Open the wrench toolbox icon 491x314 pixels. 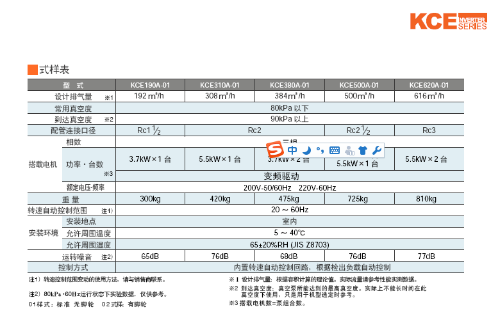pos(376,151)
